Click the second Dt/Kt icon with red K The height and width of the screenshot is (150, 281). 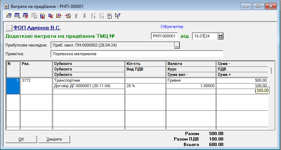coord(51,16)
